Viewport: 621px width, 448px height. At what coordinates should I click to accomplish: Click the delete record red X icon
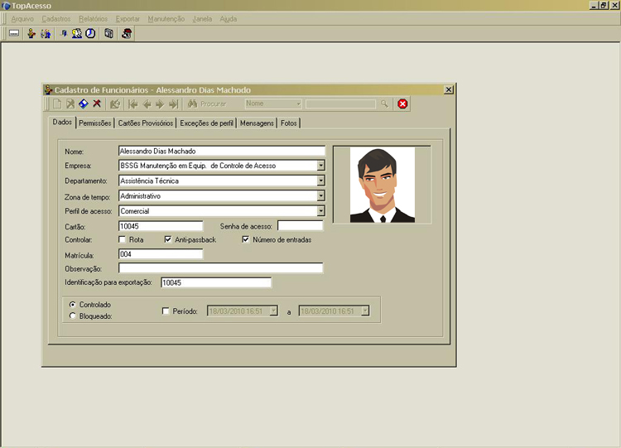(97, 104)
